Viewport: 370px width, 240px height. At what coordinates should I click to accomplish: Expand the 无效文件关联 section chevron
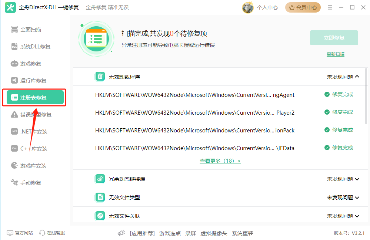[357, 216]
